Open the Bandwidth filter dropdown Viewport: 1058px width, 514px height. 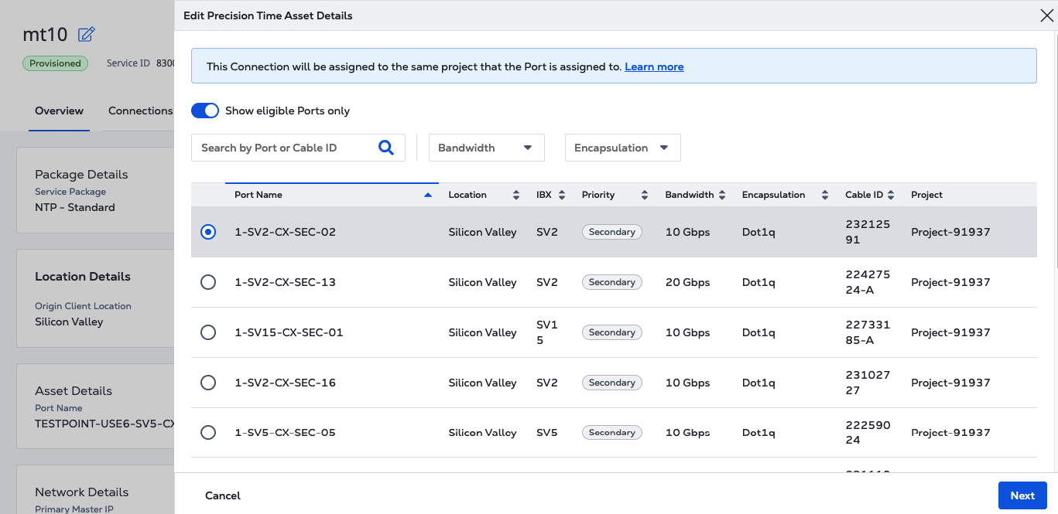click(x=486, y=148)
